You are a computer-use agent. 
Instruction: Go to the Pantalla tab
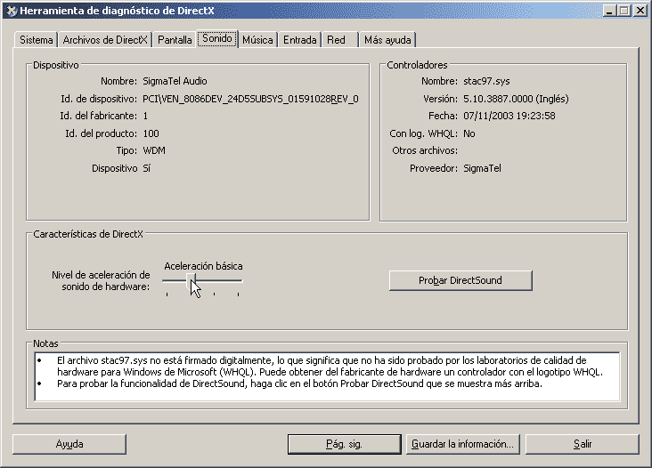[175, 40]
